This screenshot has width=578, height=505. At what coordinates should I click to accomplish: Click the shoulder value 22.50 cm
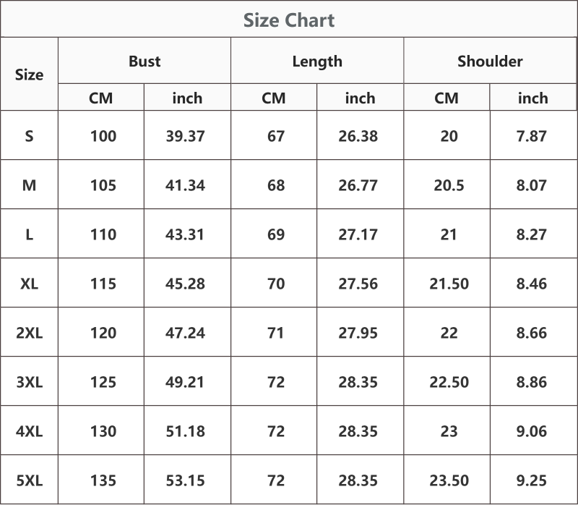coord(449,382)
